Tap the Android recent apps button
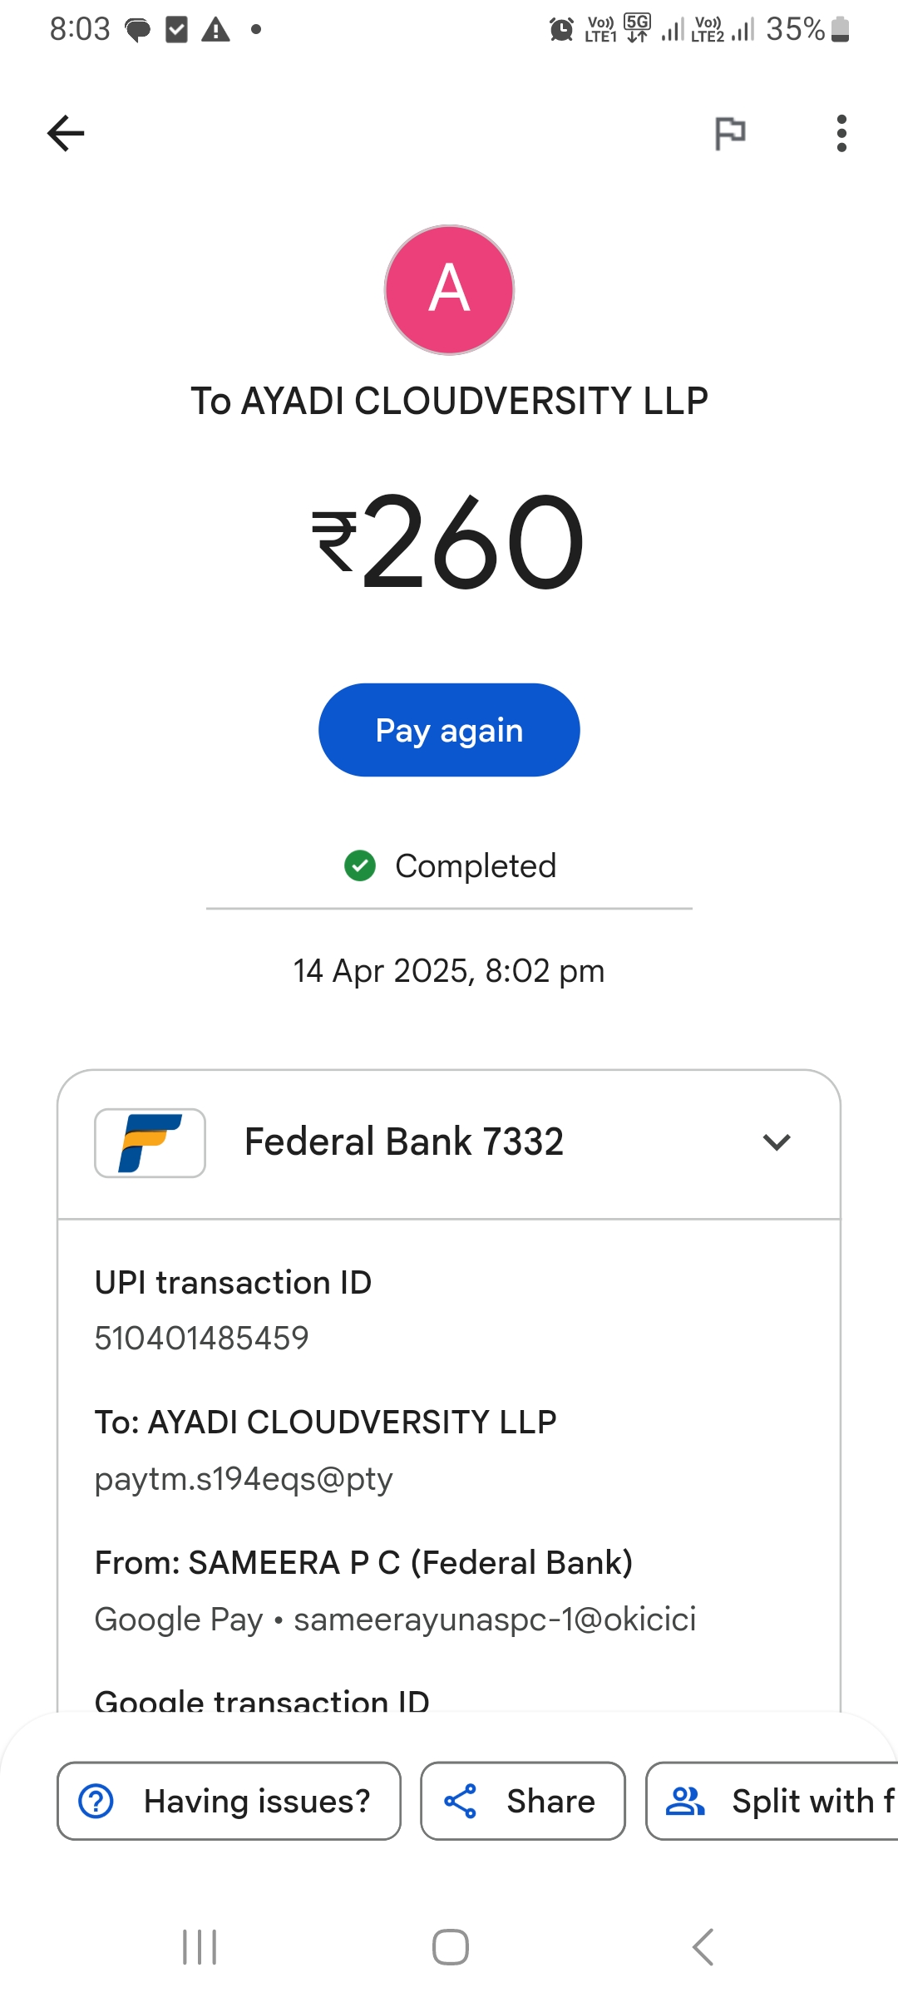Viewport: 898px width, 2002px height. 200,1947
